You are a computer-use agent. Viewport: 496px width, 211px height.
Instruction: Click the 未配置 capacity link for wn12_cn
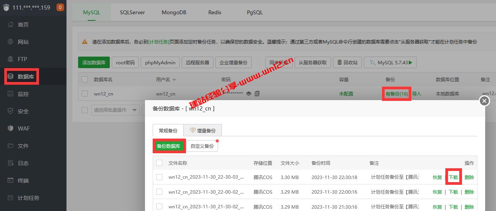(346, 94)
